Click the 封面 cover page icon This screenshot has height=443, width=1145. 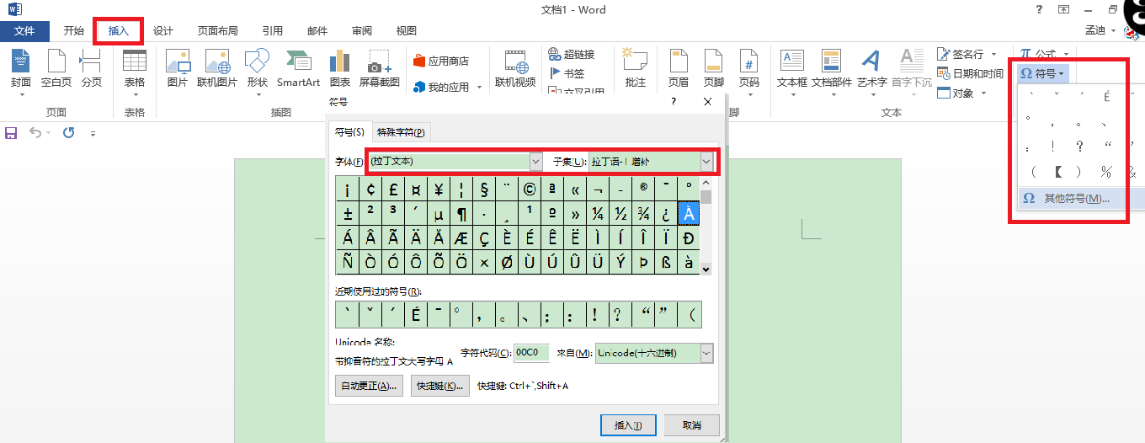[21, 68]
